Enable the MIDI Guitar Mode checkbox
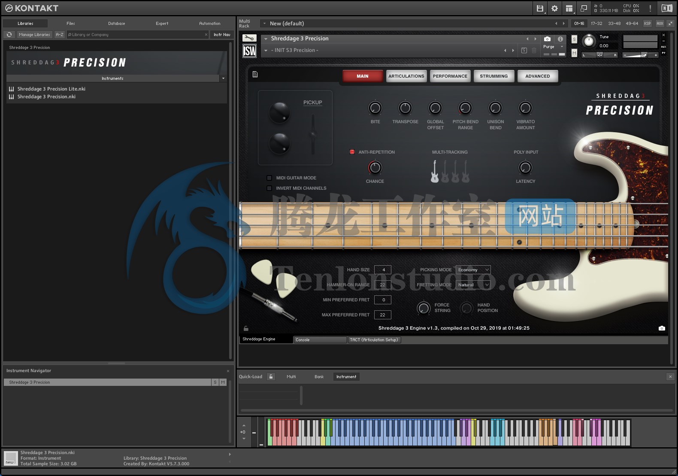The width and height of the screenshot is (678, 476). click(x=269, y=178)
